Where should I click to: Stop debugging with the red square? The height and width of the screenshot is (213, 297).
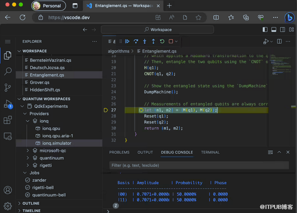[171, 41]
